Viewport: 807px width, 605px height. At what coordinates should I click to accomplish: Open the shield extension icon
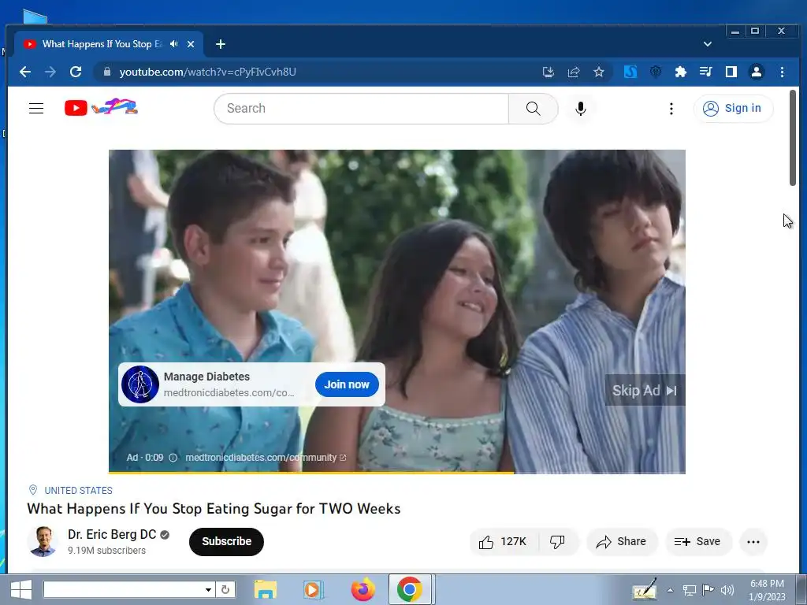[656, 72]
